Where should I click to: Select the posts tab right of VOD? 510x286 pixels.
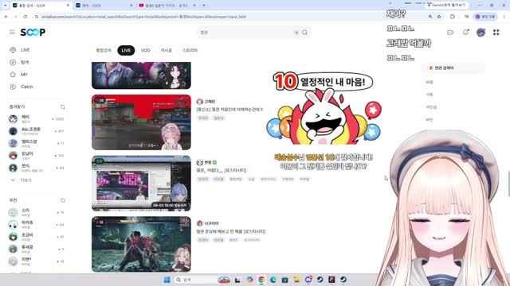pyautogui.click(x=166, y=50)
